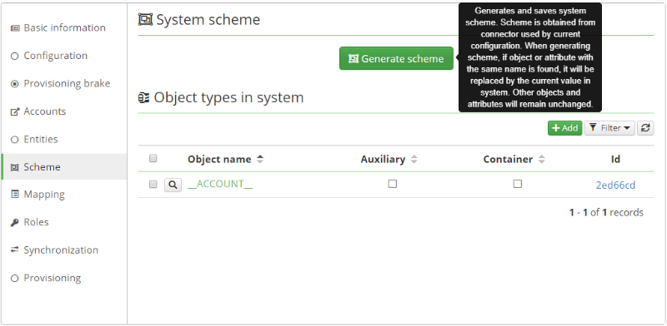Click the card icon beside Basic information
The height and width of the screenshot is (326, 667).
pyautogui.click(x=15, y=28)
